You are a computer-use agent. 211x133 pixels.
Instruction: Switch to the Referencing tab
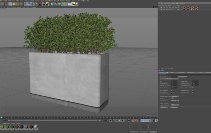(191, 73)
